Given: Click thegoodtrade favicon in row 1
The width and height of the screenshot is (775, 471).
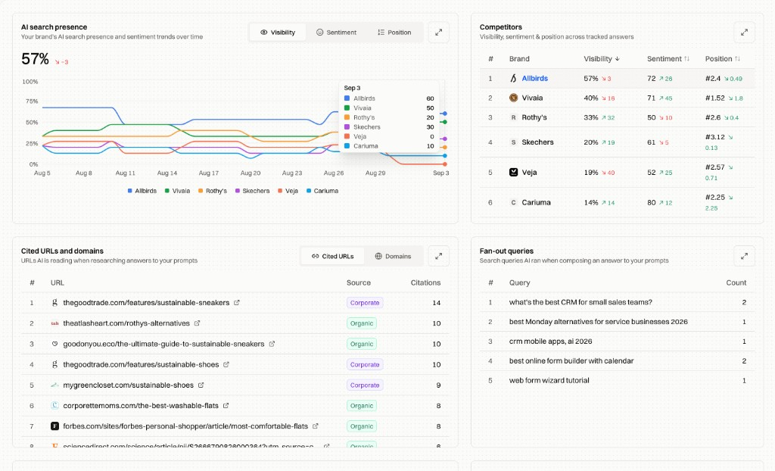Looking at the screenshot, I should [x=54, y=303].
